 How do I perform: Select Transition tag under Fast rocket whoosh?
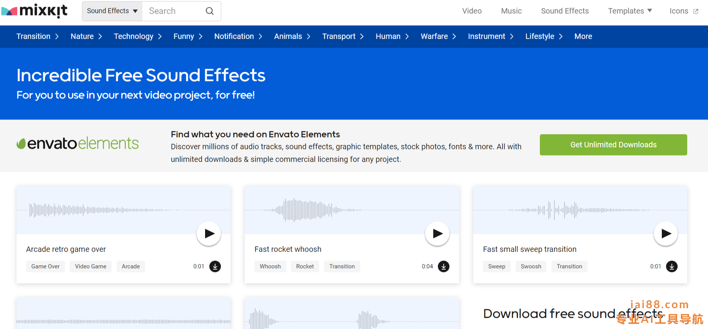coord(342,266)
